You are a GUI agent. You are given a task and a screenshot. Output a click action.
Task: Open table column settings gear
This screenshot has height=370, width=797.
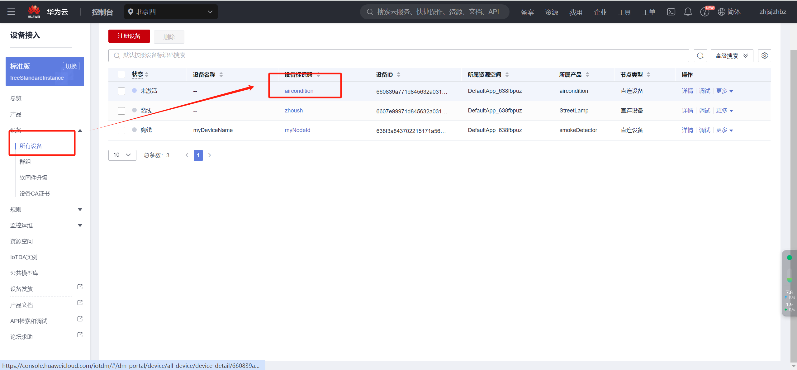click(764, 56)
